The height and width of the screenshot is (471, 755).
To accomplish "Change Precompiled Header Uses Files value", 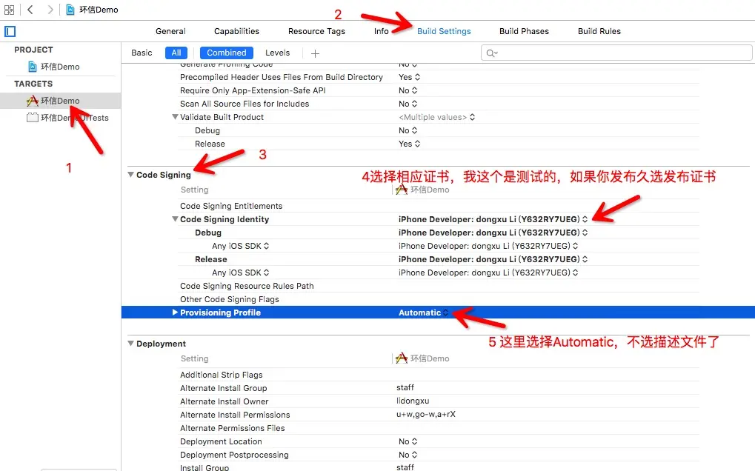I will [x=409, y=77].
